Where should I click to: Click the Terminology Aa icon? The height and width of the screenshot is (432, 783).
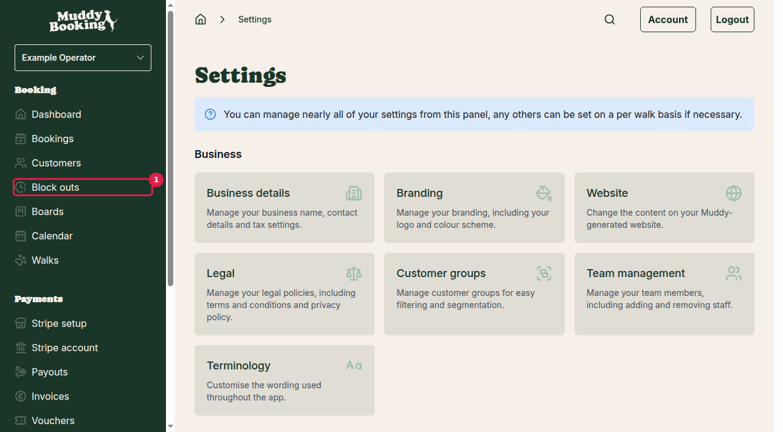[353, 365]
